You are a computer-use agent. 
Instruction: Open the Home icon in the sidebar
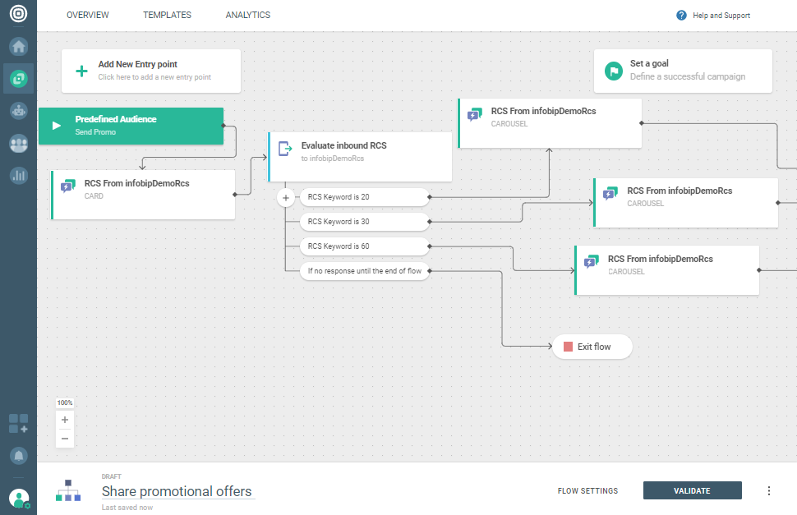point(18,47)
